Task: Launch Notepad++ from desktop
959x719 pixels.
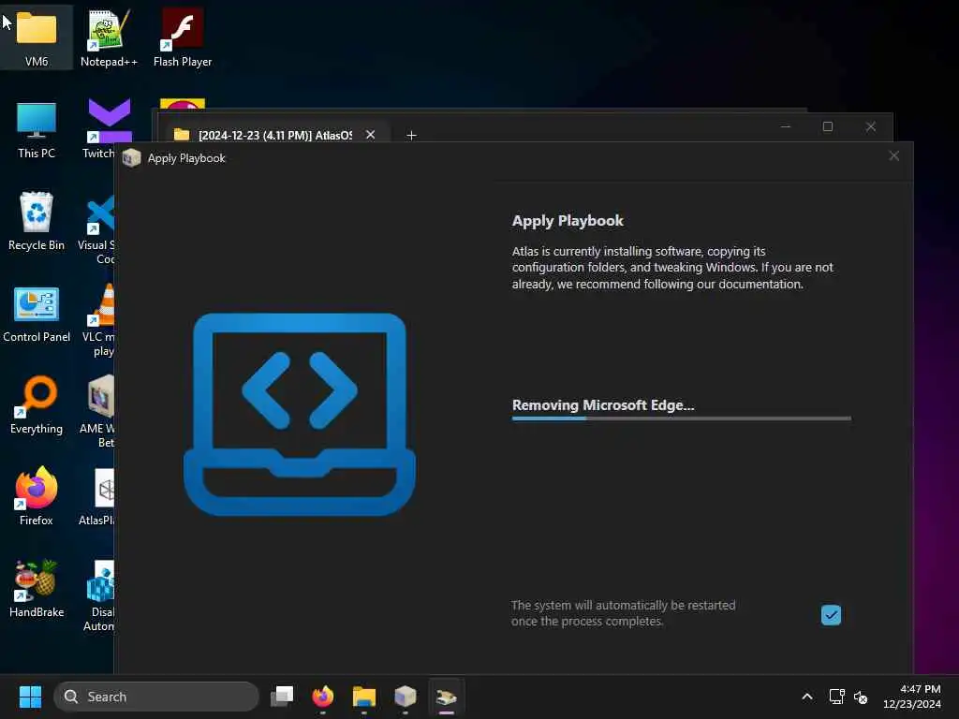Action: coord(109,37)
